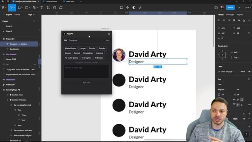Screen dimensions: 252x142
Task: Click layer opacity 100% field
Action: pyautogui.click(x=243, y=72)
